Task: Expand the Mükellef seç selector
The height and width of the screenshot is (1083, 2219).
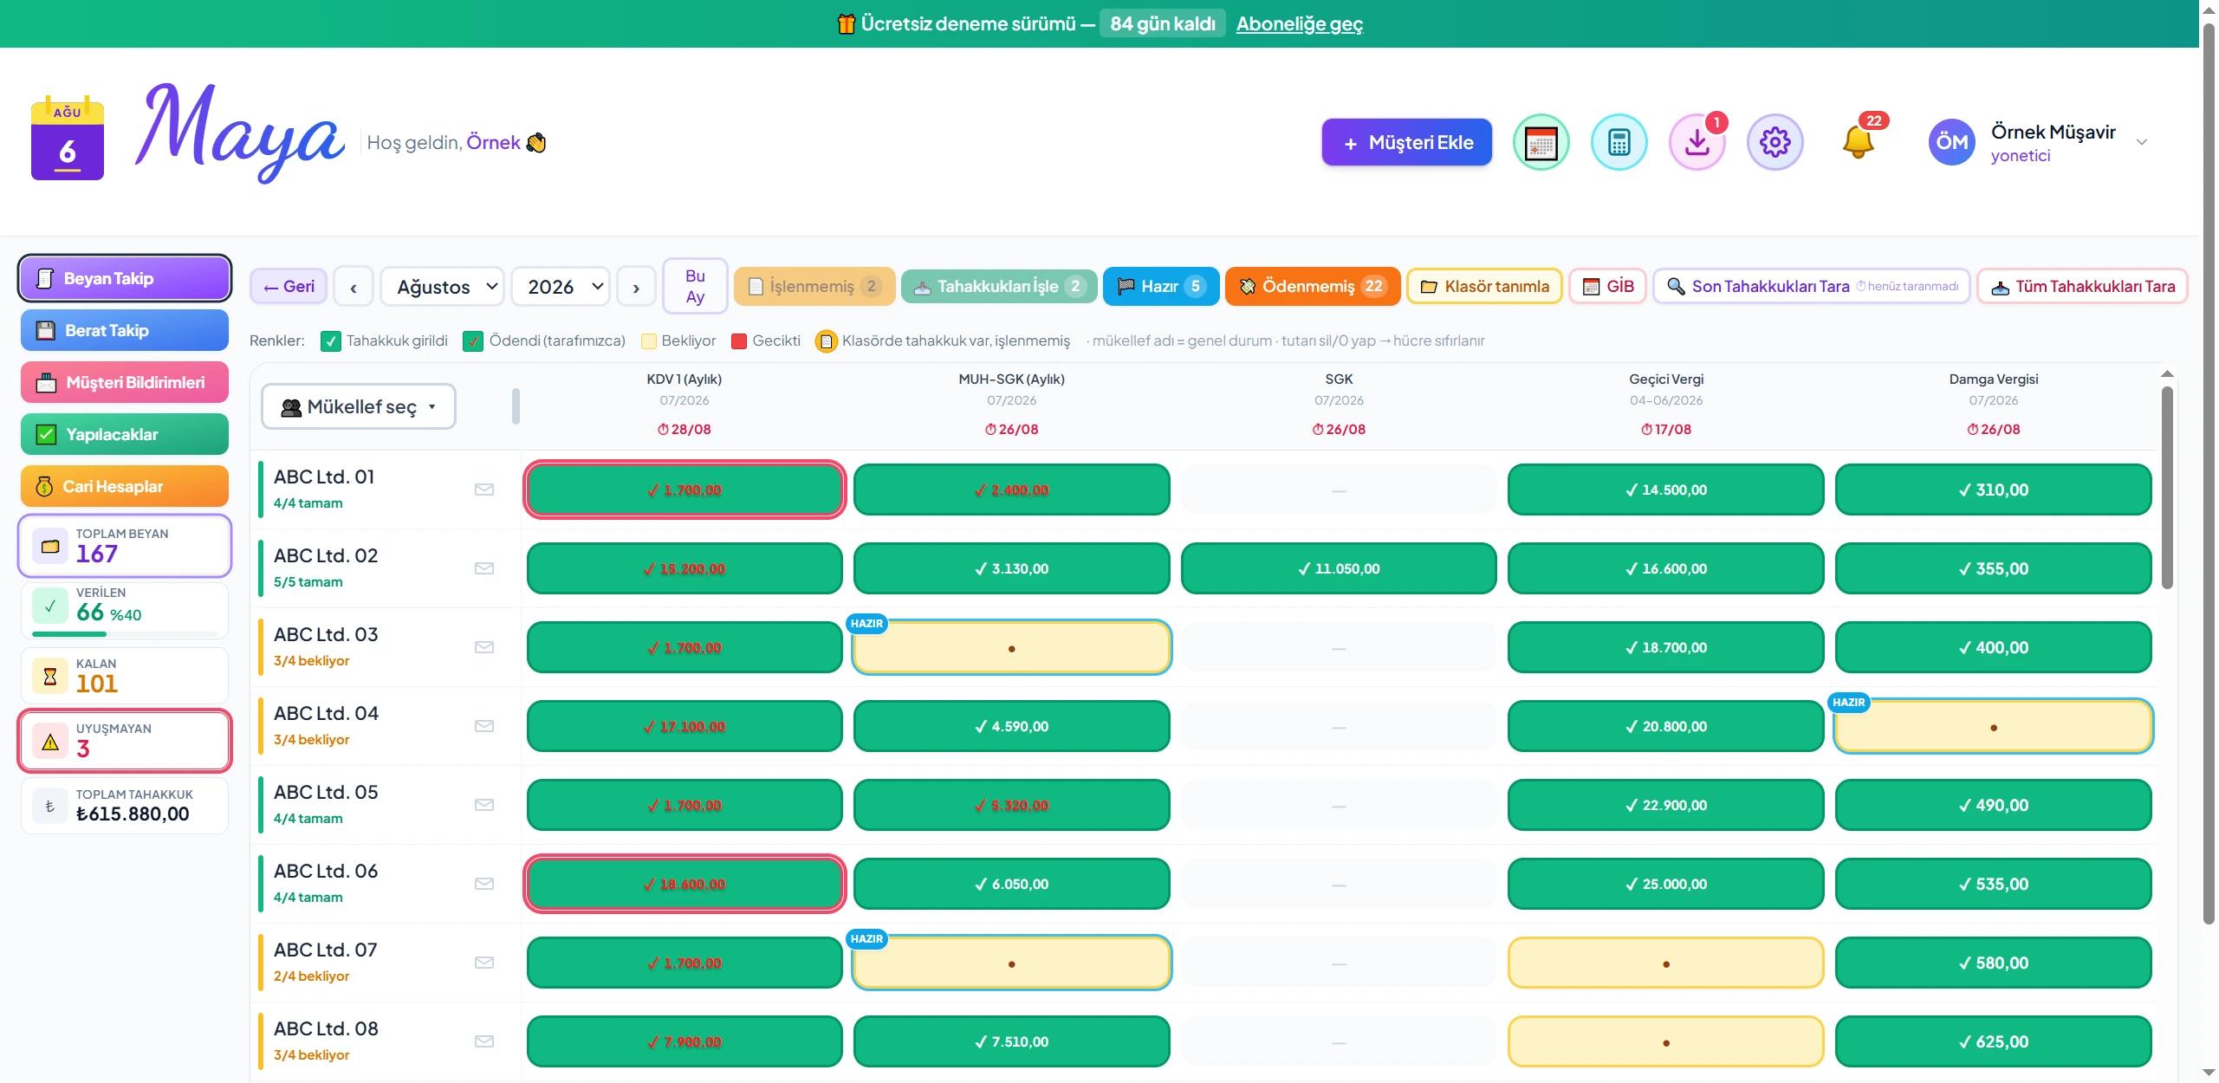Action: coord(359,406)
